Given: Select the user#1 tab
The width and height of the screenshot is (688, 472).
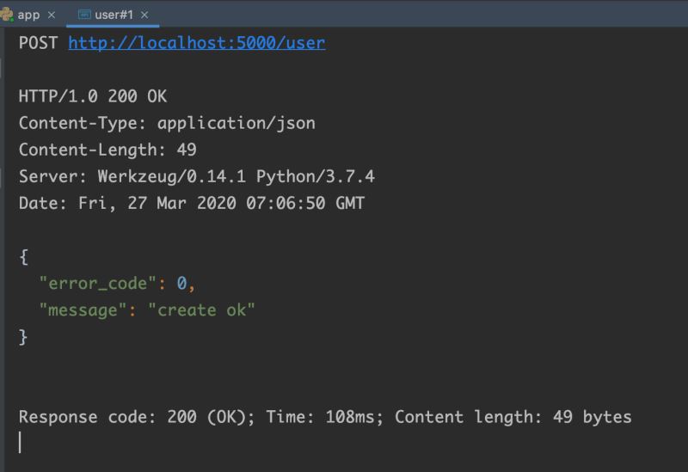Looking at the screenshot, I should click(114, 15).
